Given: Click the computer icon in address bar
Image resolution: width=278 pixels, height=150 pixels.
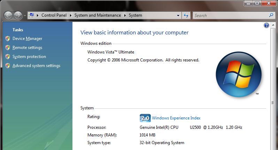Looking at the screenshot, I should [32, 15].
